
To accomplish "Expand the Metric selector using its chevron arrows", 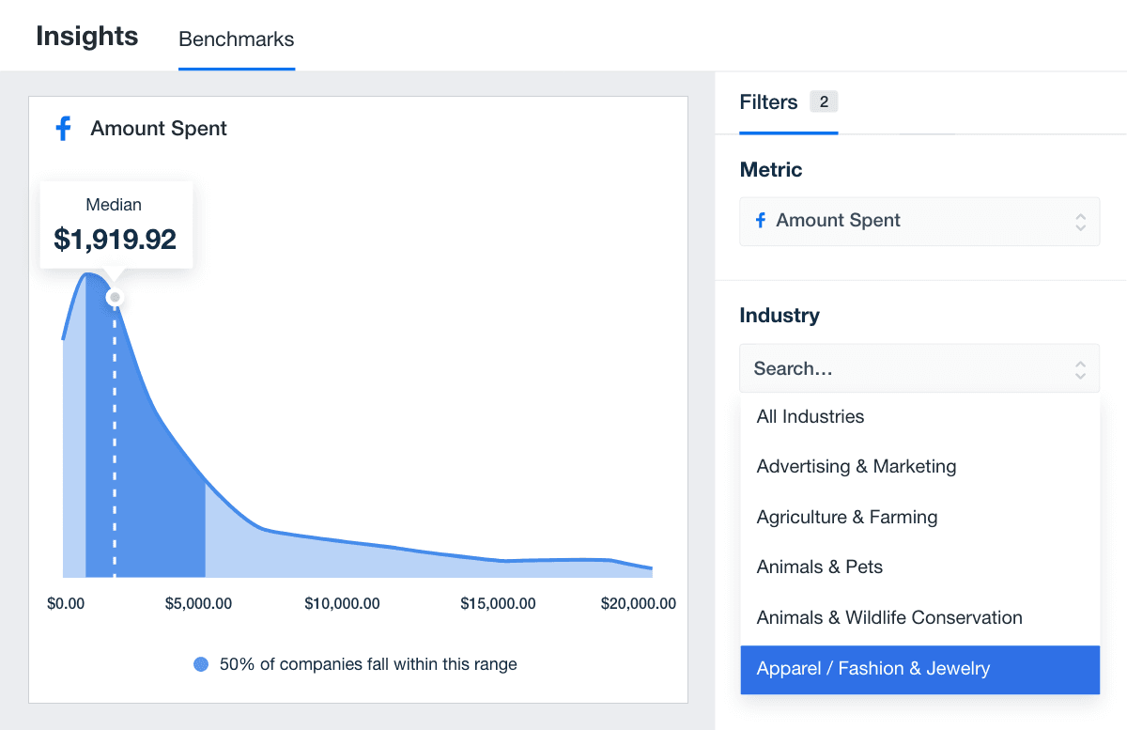I will click(x=1080, y=222).
